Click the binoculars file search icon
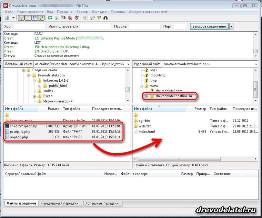This screenshot has height=218, width=262. pos(105,18)
